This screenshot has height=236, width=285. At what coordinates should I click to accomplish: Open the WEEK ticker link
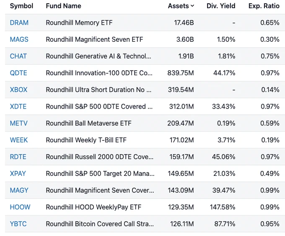tap(19, 140)
